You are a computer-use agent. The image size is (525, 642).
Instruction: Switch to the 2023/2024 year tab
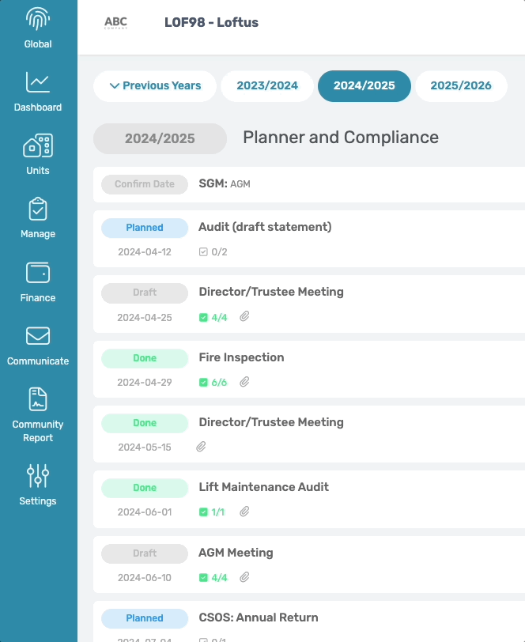(267, 86)
